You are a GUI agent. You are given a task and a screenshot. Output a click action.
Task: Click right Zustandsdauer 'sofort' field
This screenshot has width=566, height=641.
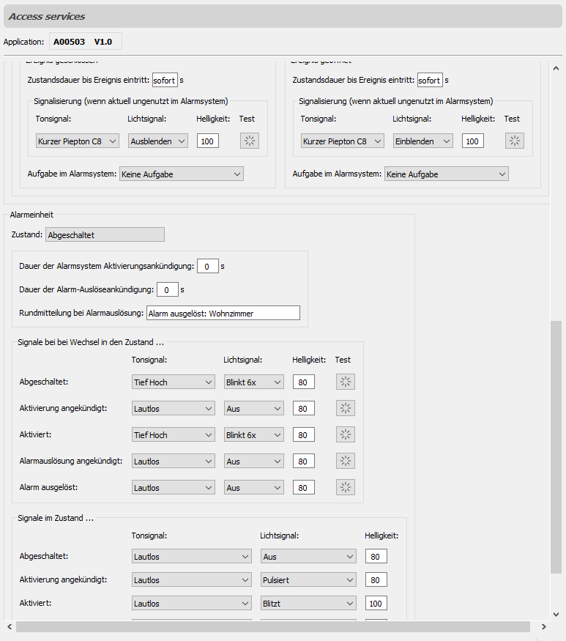430,80
